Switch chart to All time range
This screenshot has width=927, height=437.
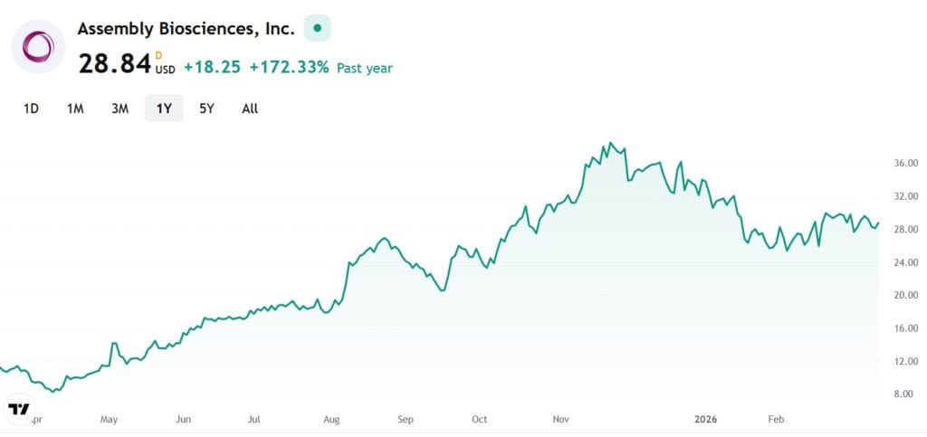coord(250,109)
